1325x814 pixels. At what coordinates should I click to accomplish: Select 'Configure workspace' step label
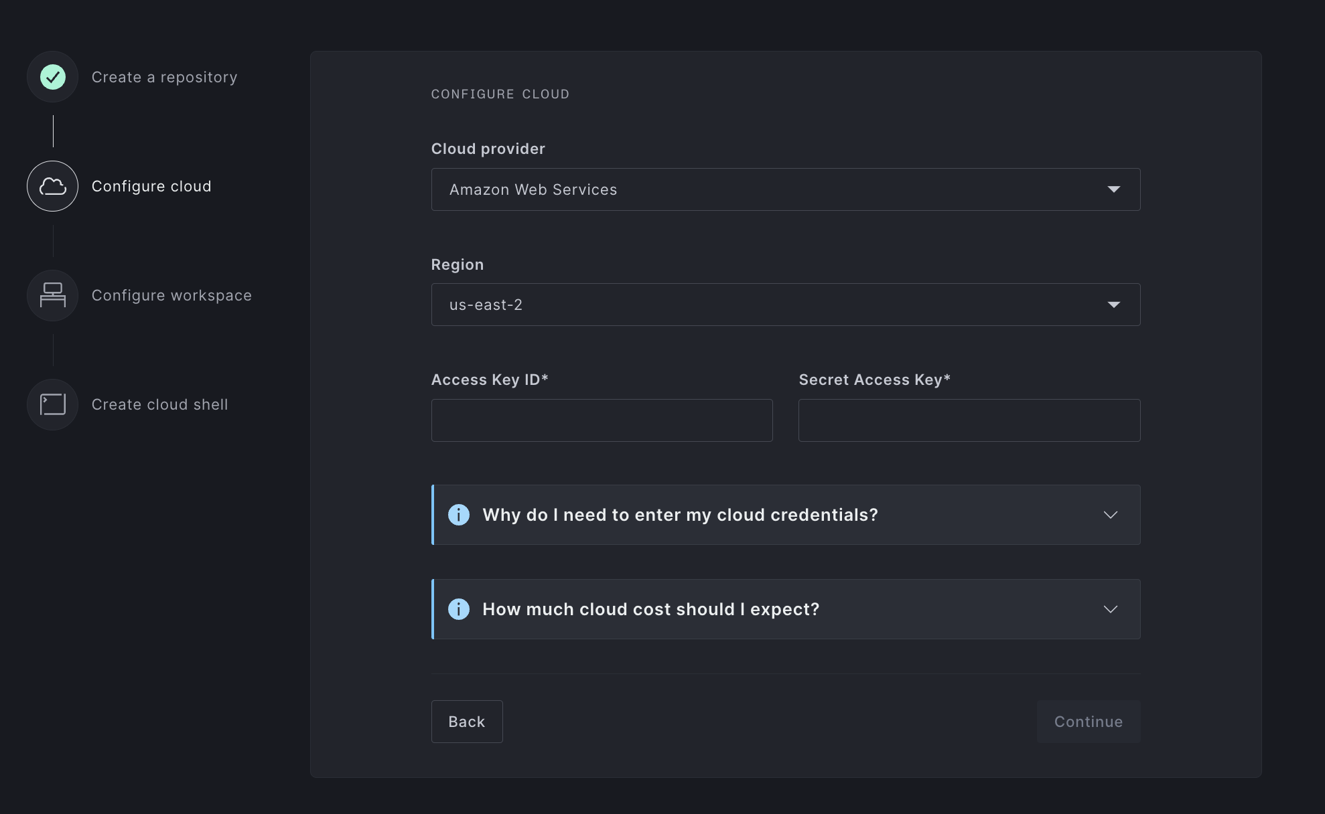point(171,295)
